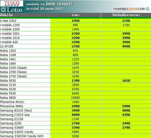This screenshot has height=138, width=151.
Task: Click promotion price 5990 for PhoneOne M401
Action: [x=126, y=106]
